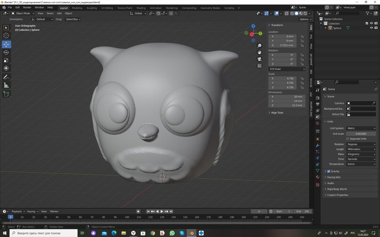Expand the Sphere item in outliner
Image resolution: width=380 pixels, height=237 pixels.
[x=325, y=28]
